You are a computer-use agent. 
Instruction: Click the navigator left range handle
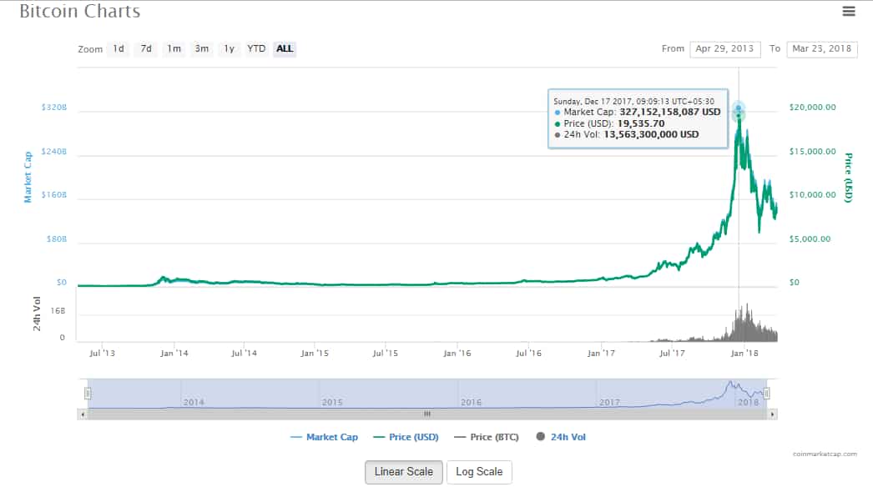pos(88,394)
